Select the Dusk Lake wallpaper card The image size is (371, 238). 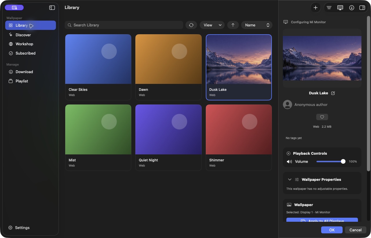[x=239, y=67]
